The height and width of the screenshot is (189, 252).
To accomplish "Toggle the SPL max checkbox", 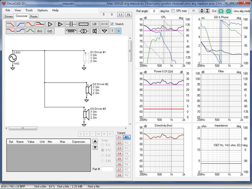I will pyautogui.click(x=173, y=11).
